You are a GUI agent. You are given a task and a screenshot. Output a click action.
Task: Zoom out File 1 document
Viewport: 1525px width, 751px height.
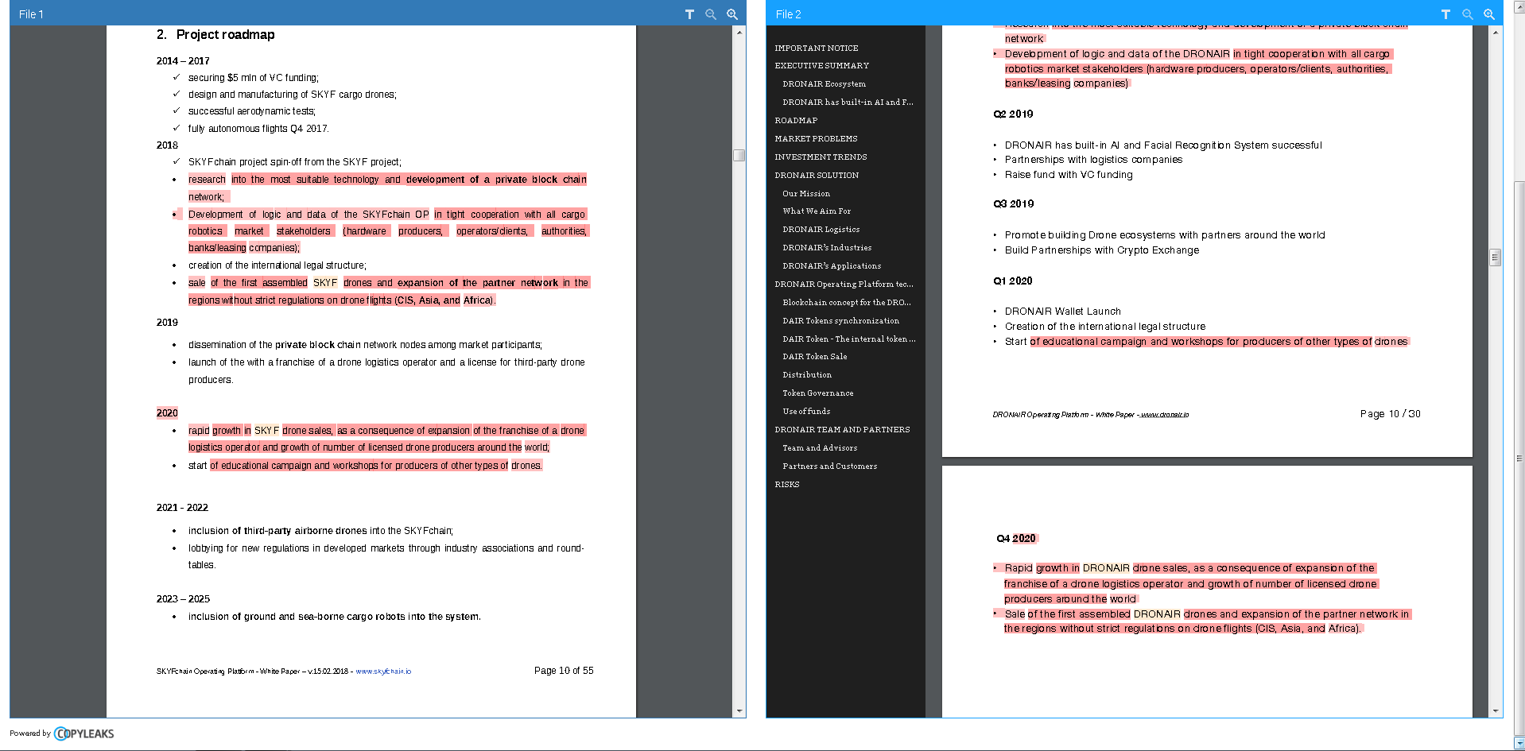(711, 14)
